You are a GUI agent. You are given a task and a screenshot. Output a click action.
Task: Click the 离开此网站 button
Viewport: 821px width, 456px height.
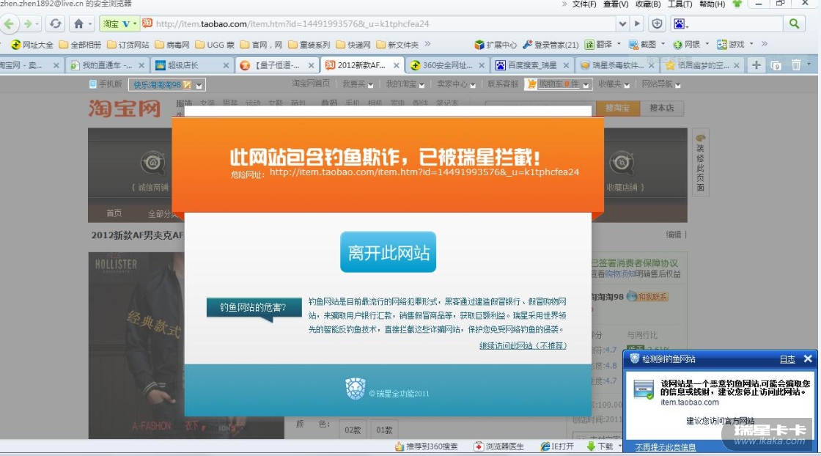(388, 251)
